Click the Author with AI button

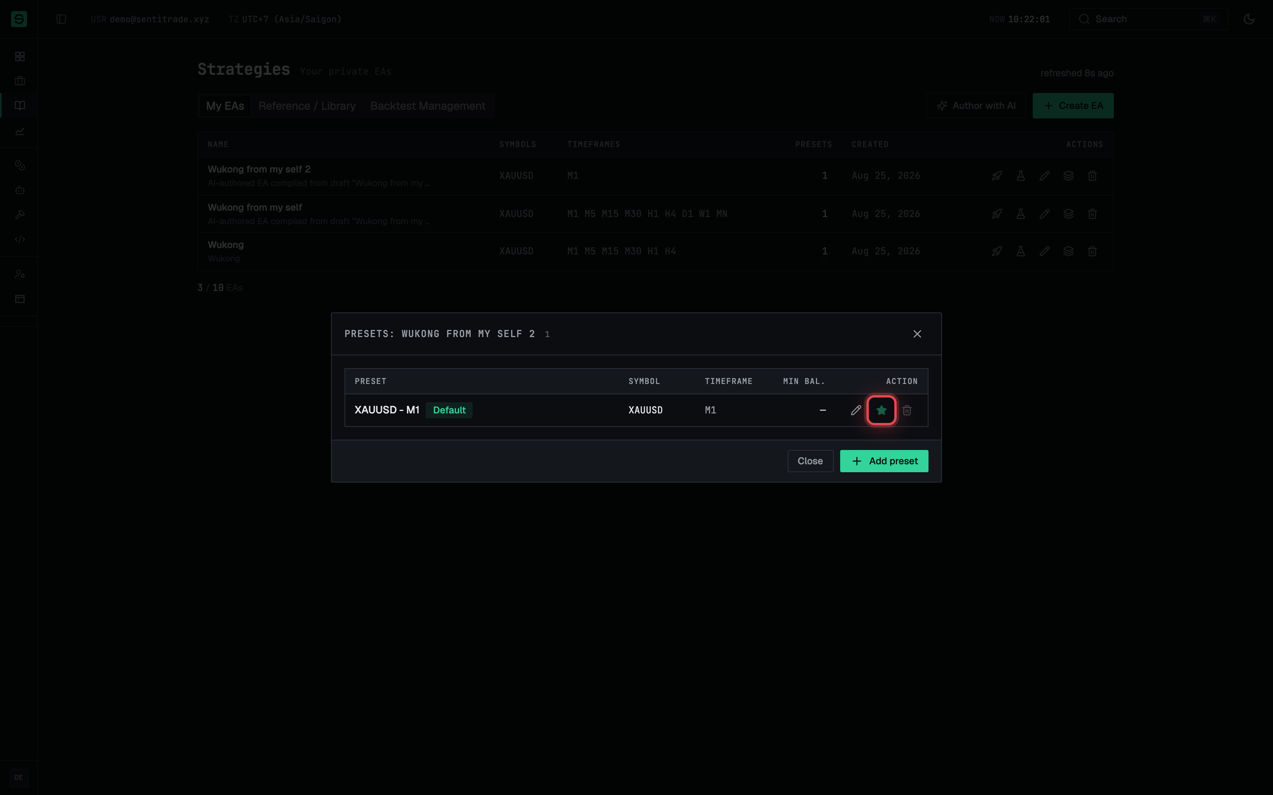(x=976, y=106)
